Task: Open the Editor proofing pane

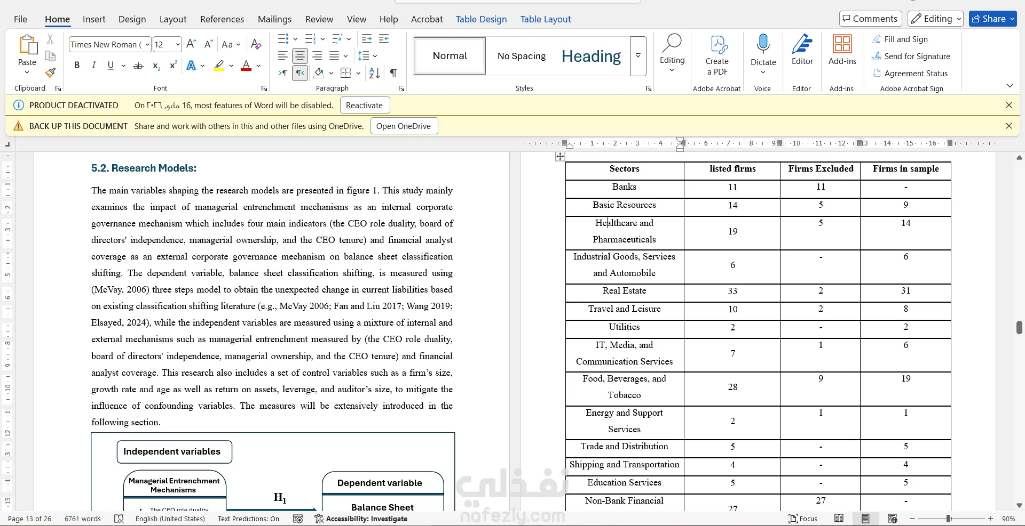Action: [802, 51]
